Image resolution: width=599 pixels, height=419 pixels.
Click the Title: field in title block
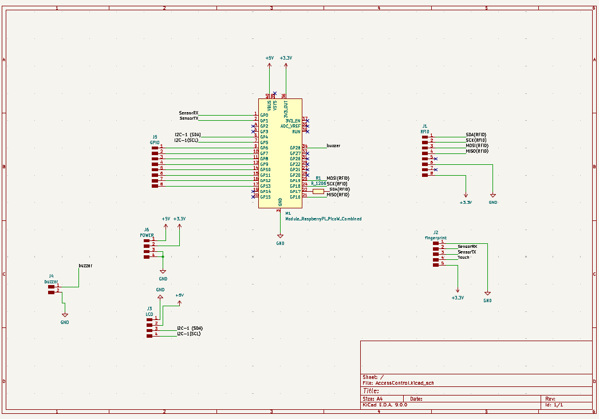(x=371, y=391)
